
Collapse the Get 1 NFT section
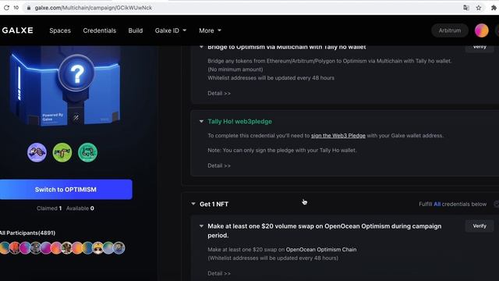click(x=193, y=204)
